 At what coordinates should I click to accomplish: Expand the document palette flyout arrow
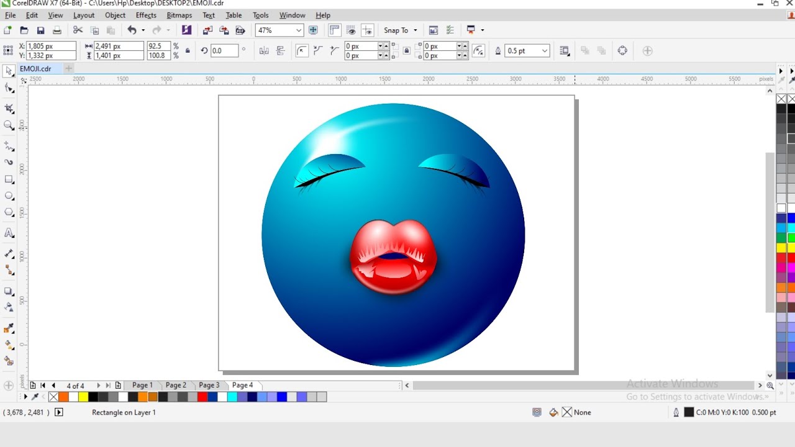(x=25, y=397)
